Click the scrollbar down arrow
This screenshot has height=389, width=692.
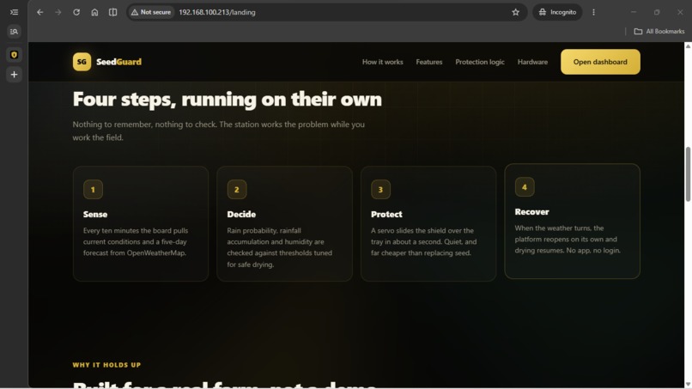tap(688, 385)
